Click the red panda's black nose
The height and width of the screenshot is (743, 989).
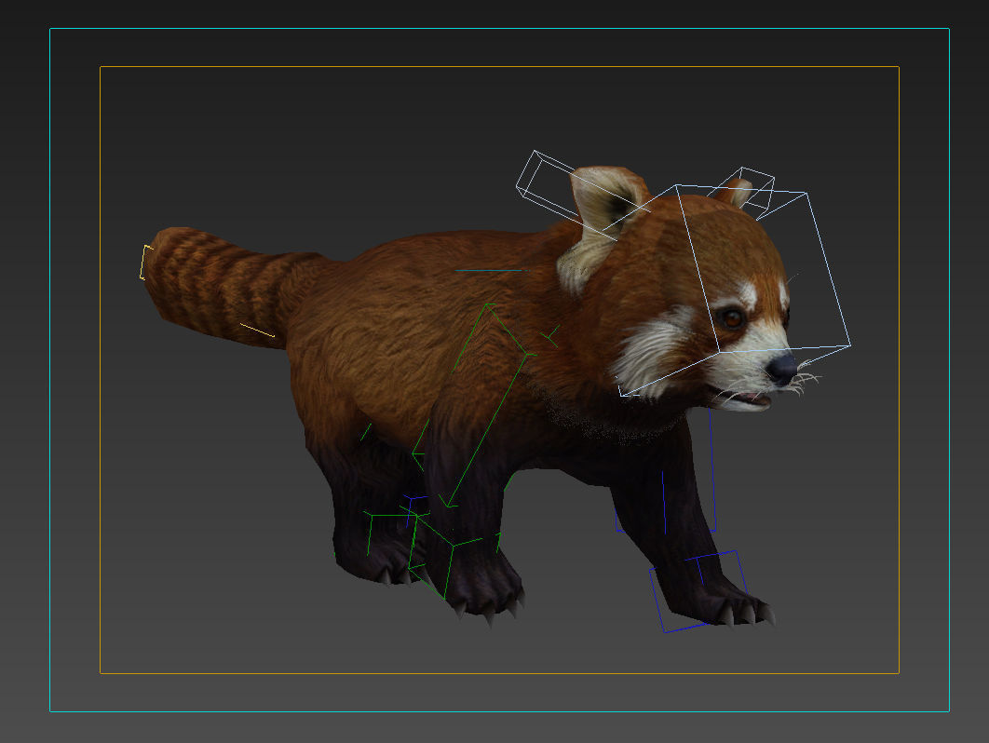[x=783, y=369]
